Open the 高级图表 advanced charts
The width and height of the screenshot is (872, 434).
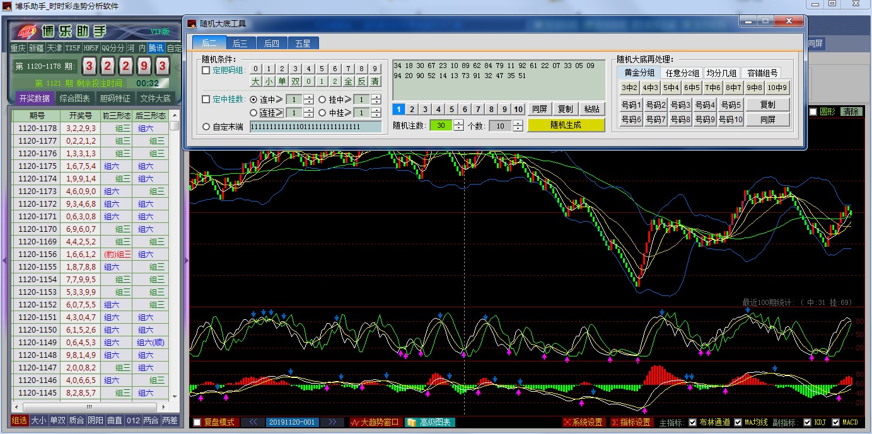pos(430,422)
